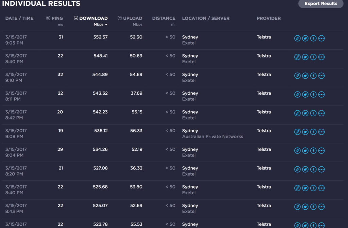Viewport: 348px width, 228px height.
Task: Open more options for the 525.68 Mbps result
Action: point(321,188)
